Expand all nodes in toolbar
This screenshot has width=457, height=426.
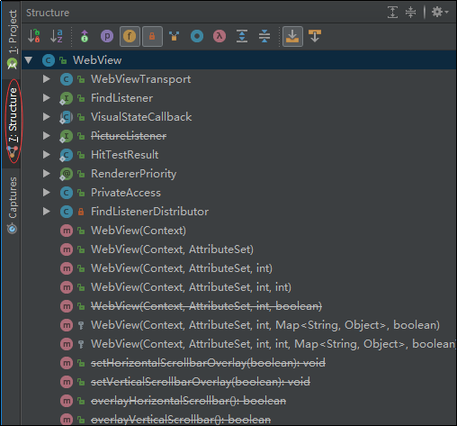(242, 36)
